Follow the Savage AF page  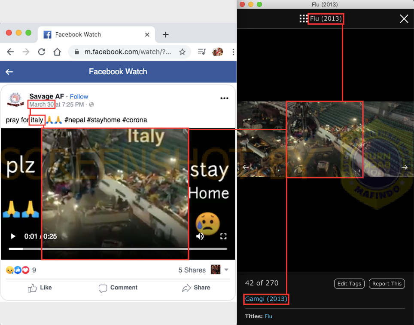click(x=79, y=96)
